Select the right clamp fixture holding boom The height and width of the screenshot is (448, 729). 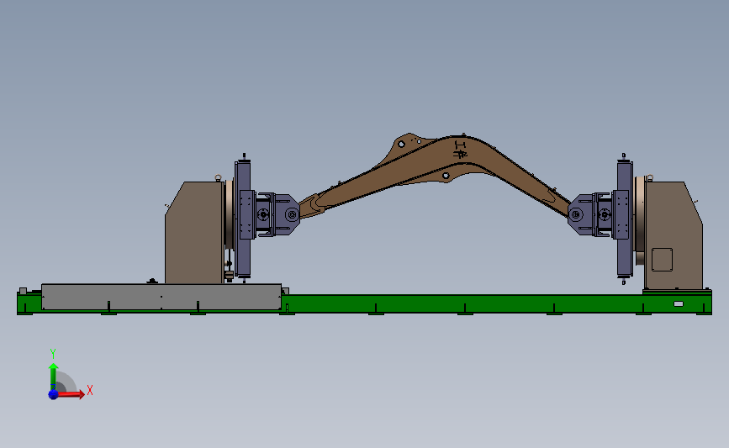tap(590, 214)
